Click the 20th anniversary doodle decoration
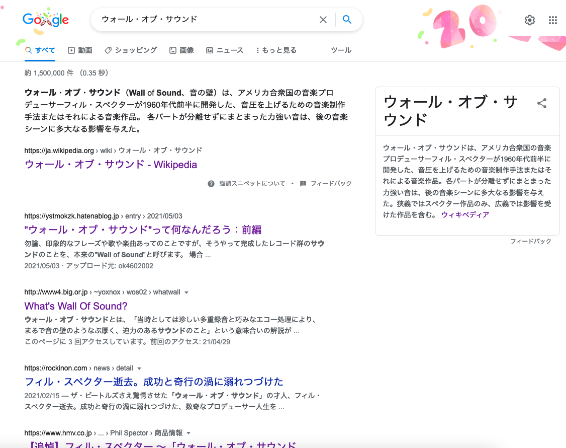The width and height of the screenshot is (566, 448). pos(465,27)
